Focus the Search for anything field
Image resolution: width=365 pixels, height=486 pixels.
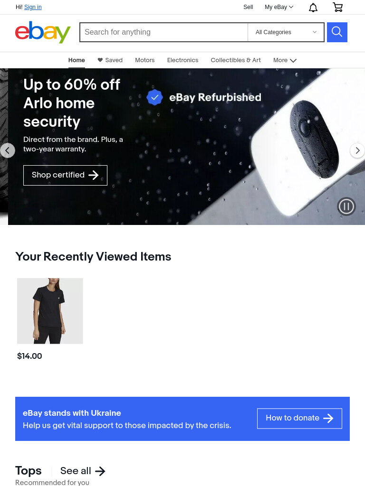(164, 32)
